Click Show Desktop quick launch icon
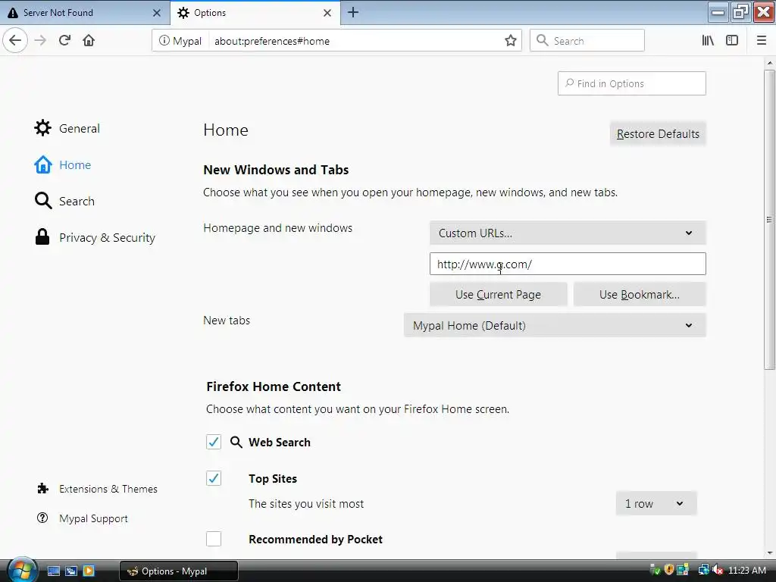Viewport: 776px width, 582px height. coord(54,571)
